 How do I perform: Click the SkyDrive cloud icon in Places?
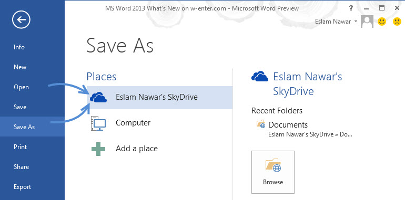click(x=98, y=98)
